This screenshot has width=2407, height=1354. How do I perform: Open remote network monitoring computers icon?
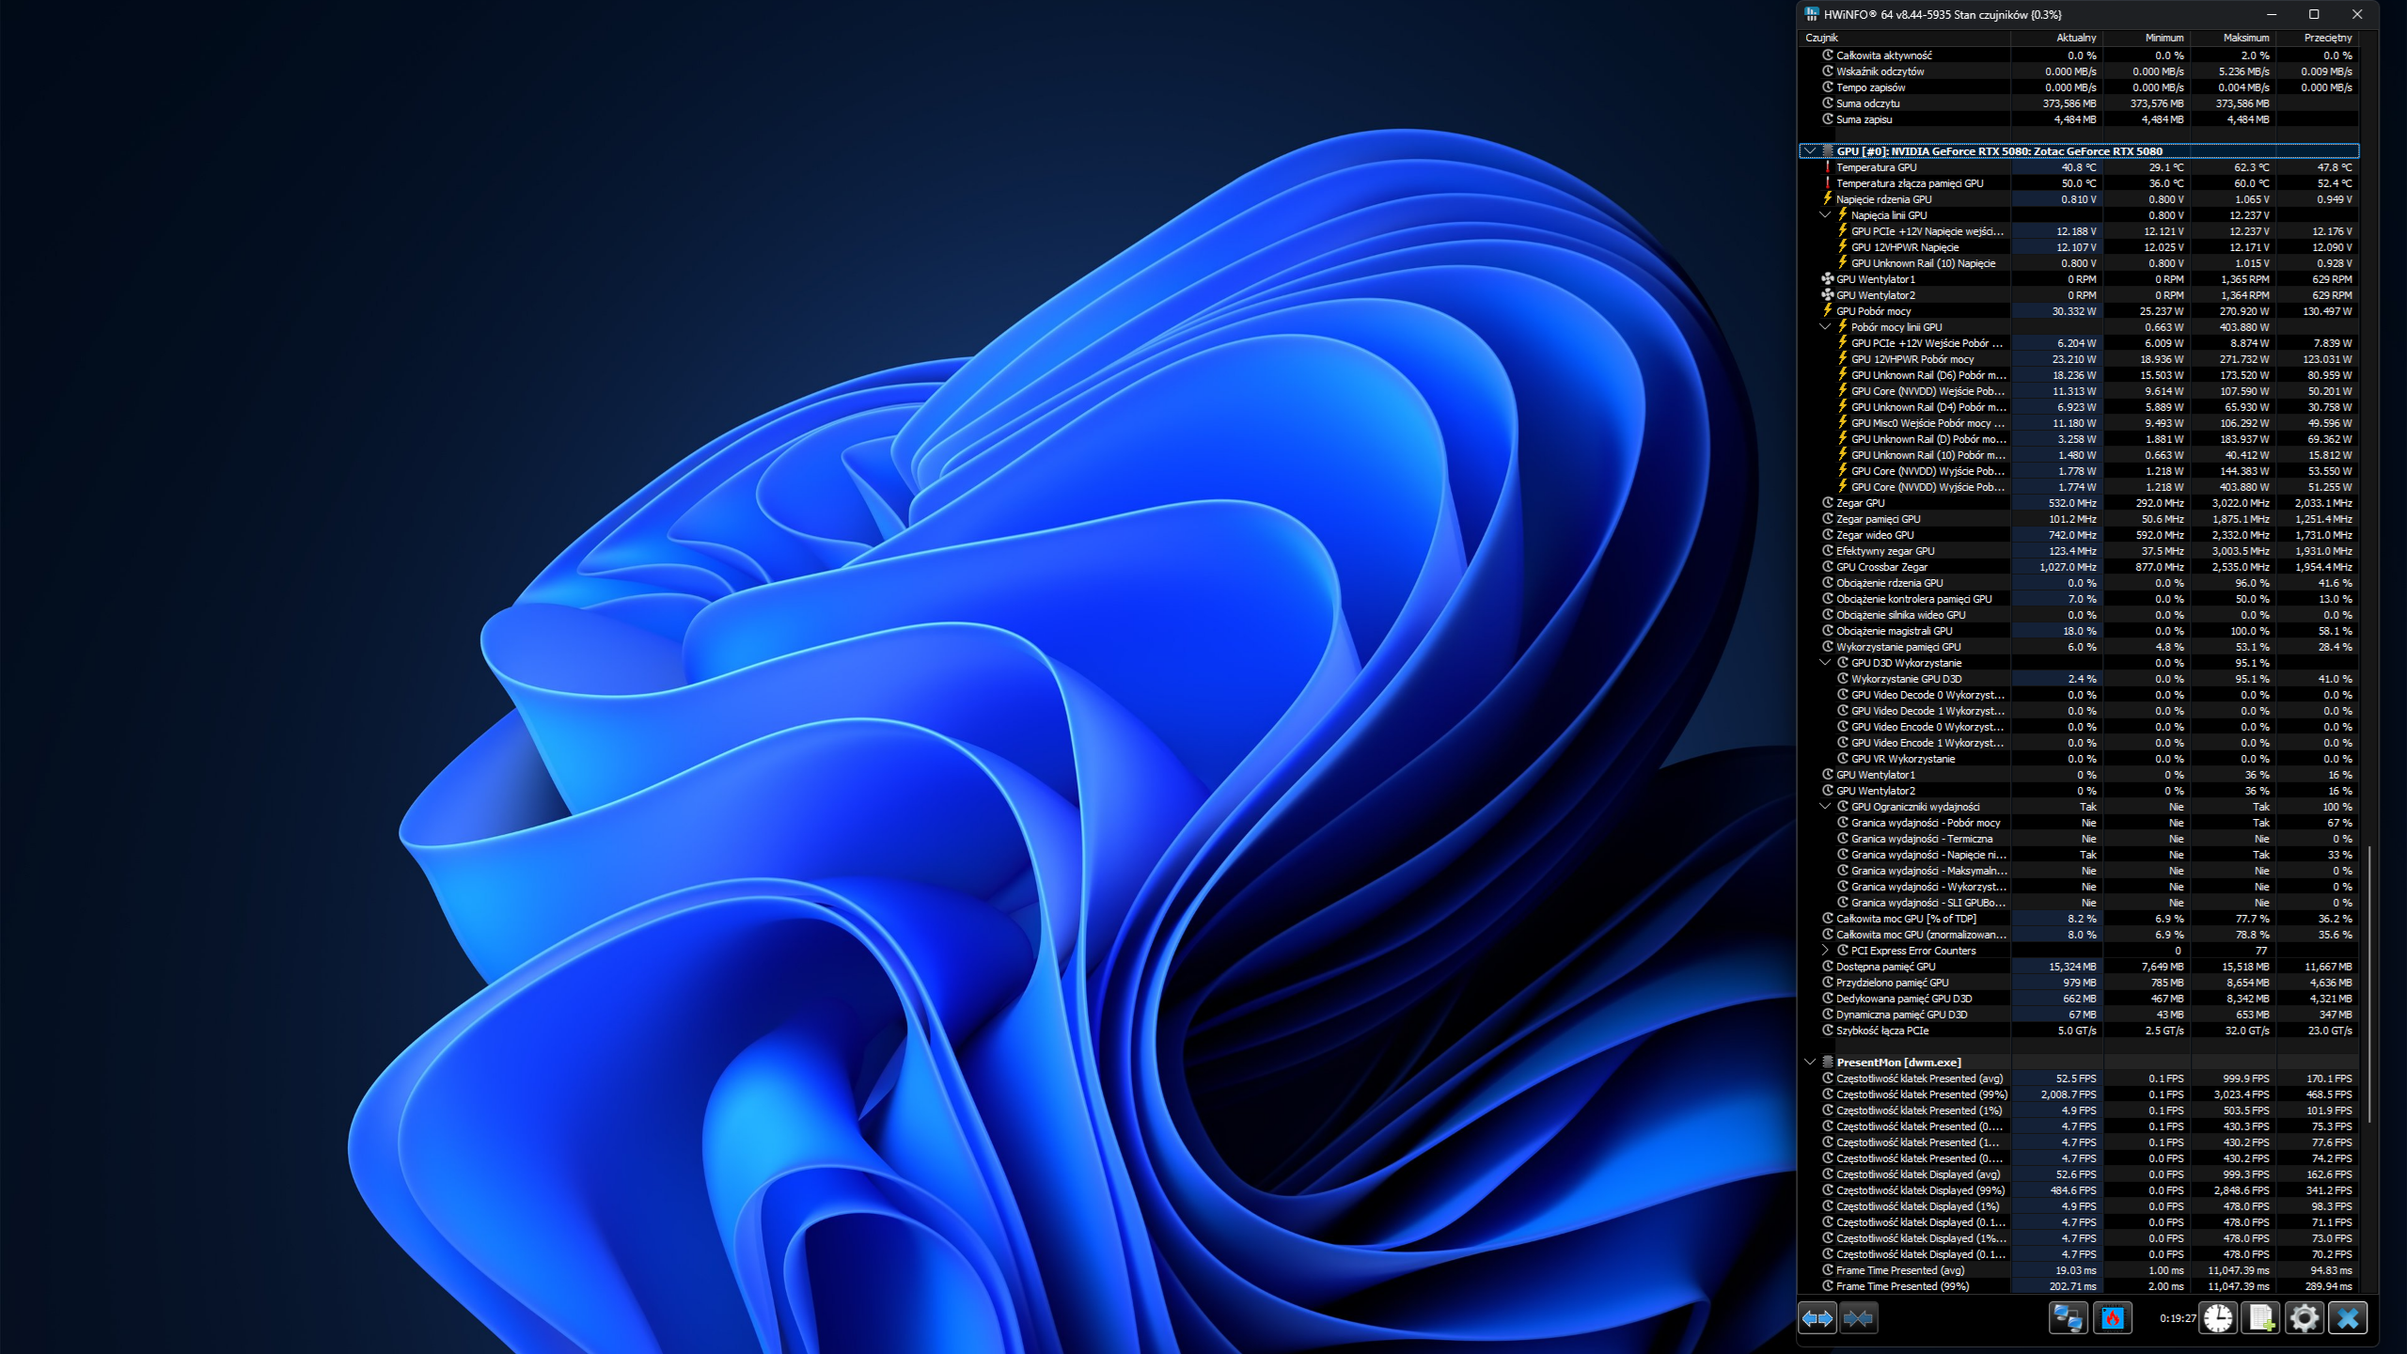click(x=2068, y=1318)
